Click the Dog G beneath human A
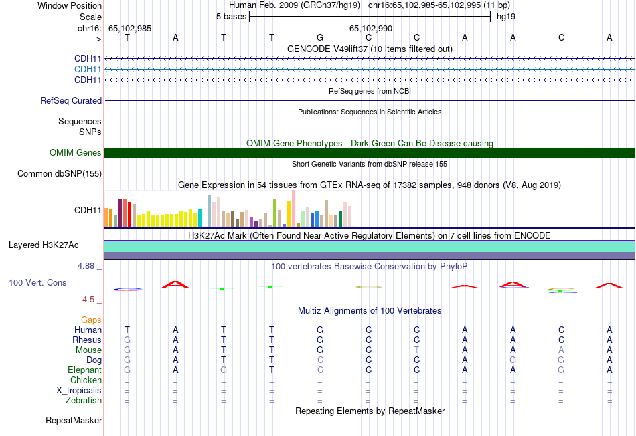 tap(513, 360)
